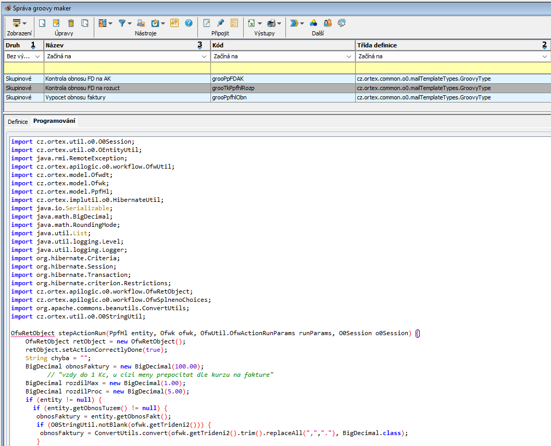
Task: Click the two users icon in Další
Action: (x=328, y=23)
